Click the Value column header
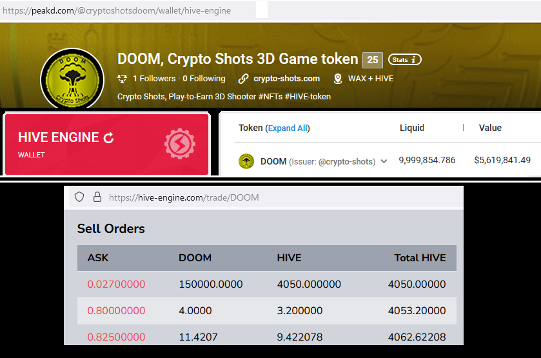 490,128
